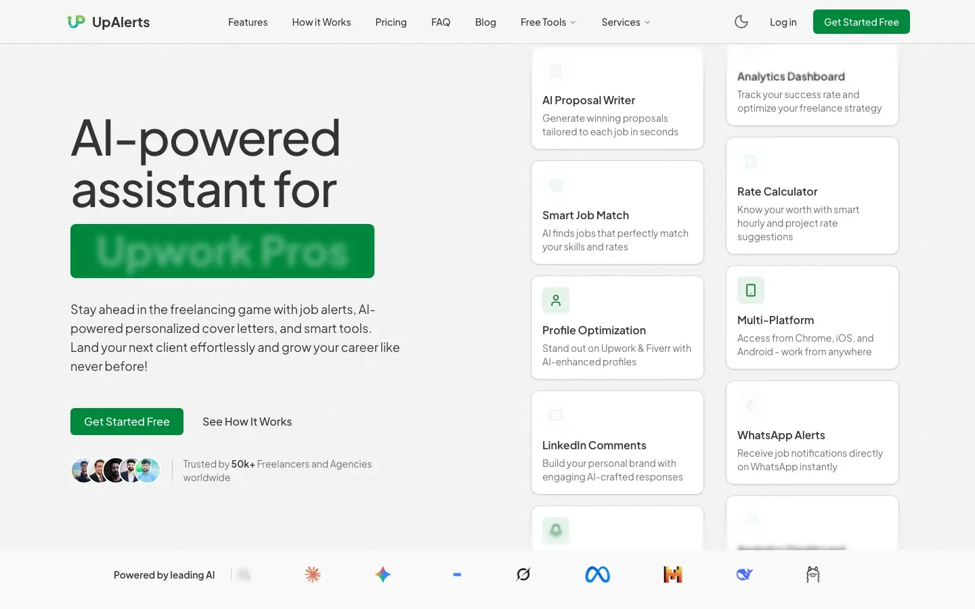
Task: Click the DeepSeek blue whale logo
Action: 744,574
